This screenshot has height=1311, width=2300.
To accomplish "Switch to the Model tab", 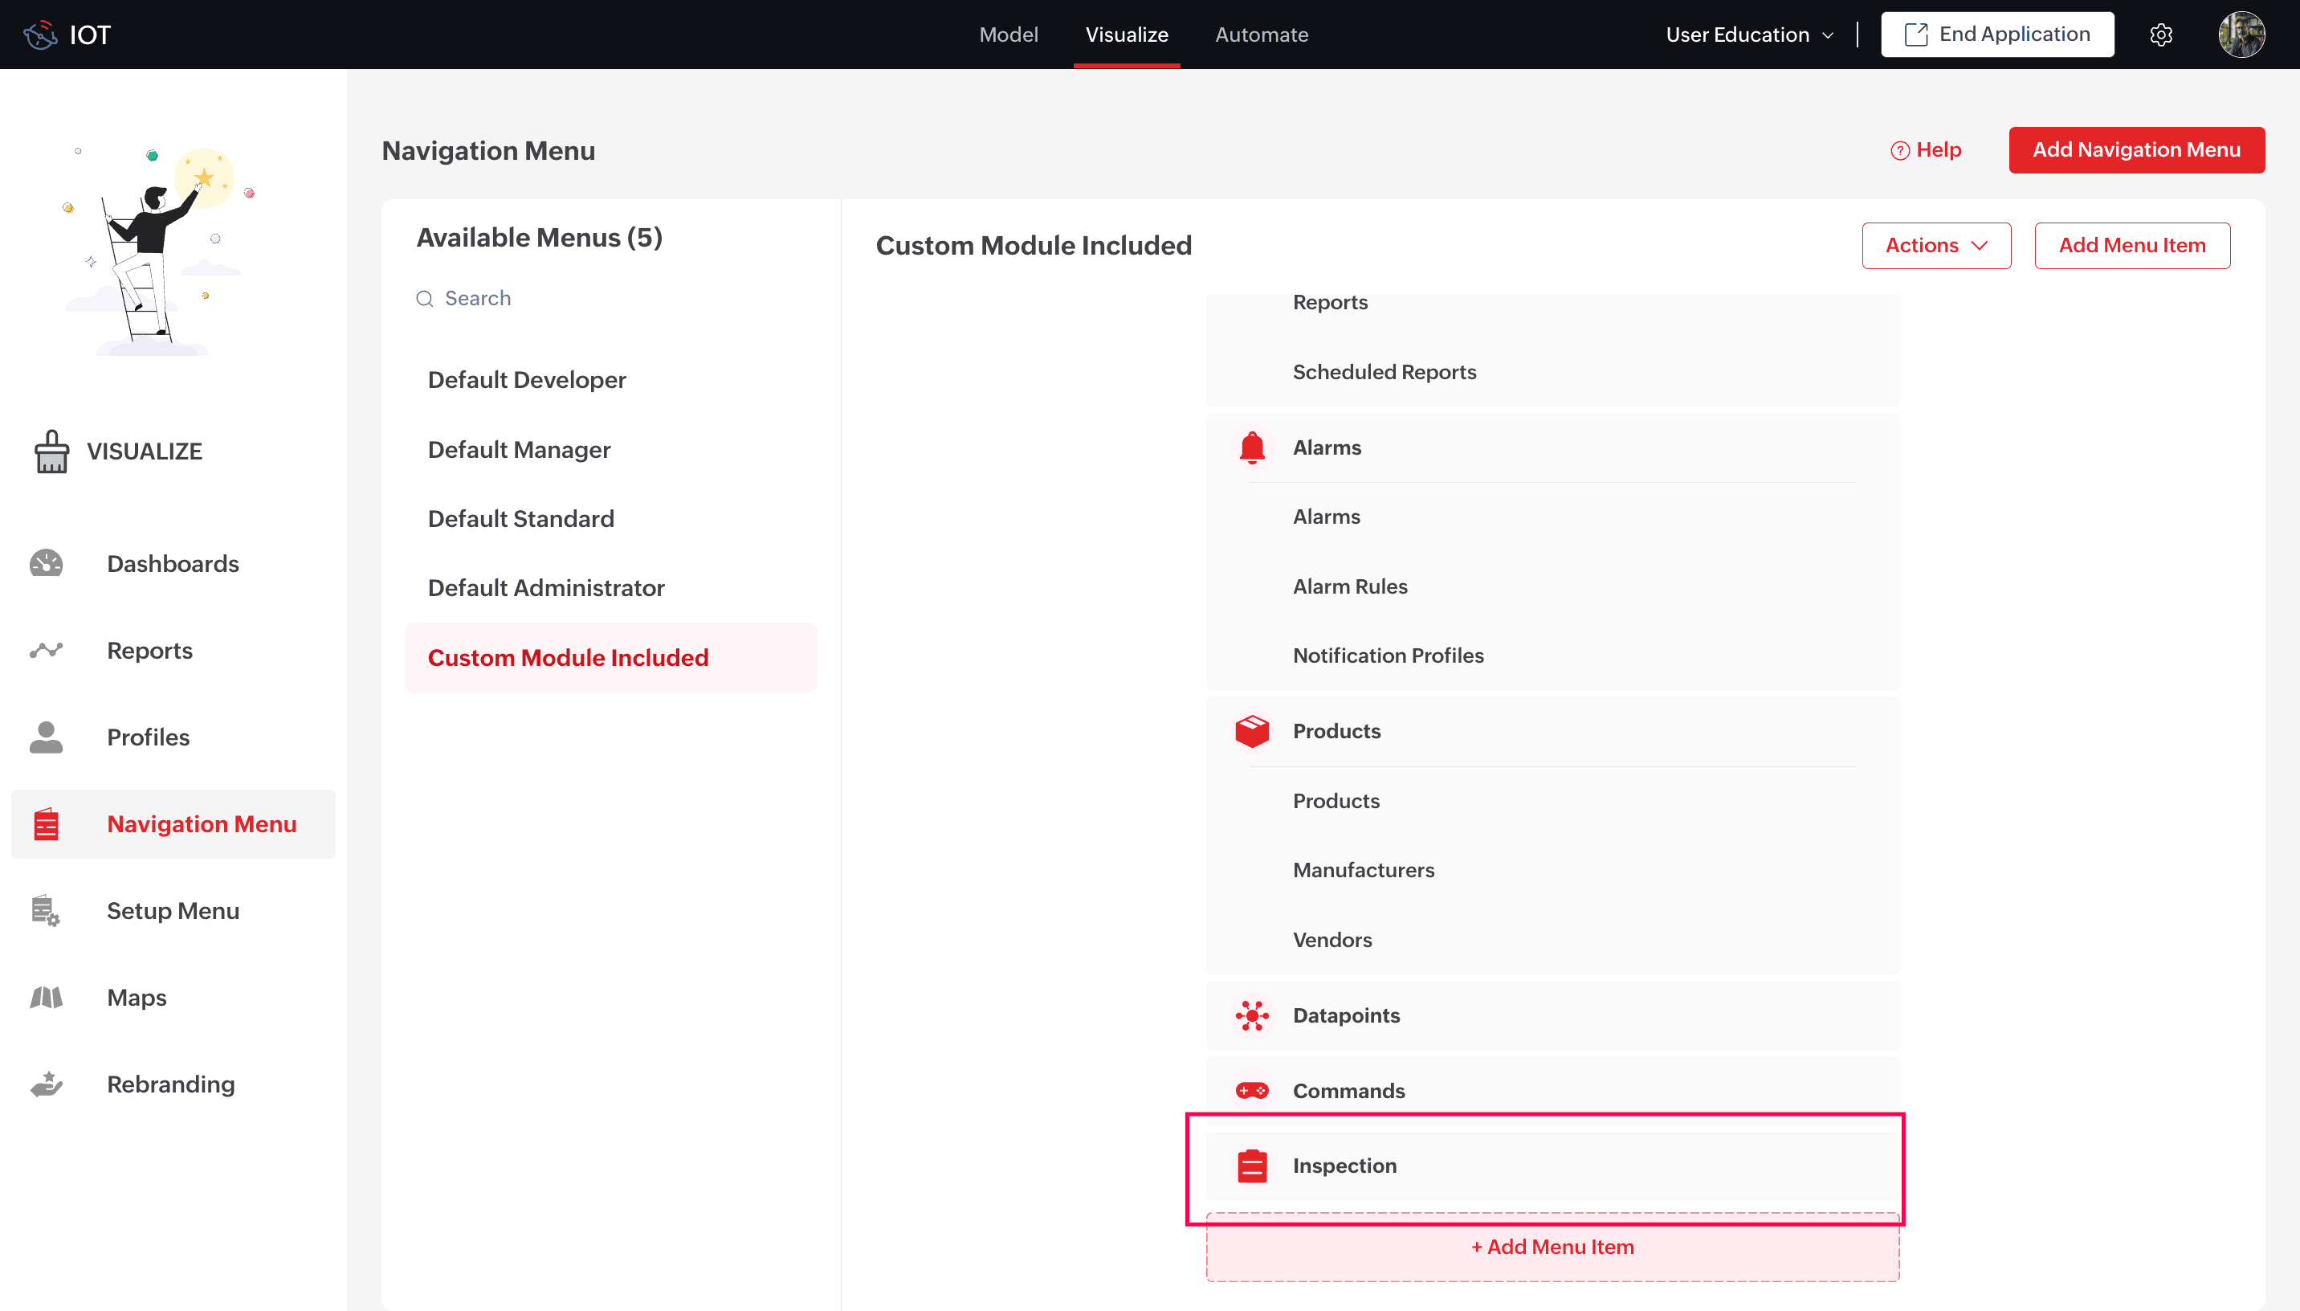I will coord(1008,35).
